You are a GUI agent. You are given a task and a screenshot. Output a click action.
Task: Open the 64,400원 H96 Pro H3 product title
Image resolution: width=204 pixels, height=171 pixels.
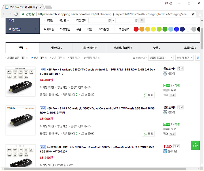point(97,72)
